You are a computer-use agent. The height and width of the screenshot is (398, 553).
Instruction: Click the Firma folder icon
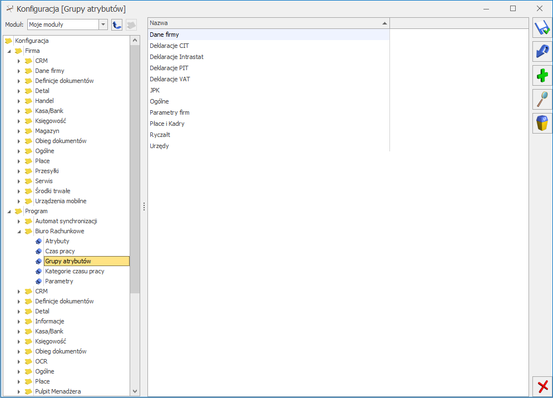19,51
